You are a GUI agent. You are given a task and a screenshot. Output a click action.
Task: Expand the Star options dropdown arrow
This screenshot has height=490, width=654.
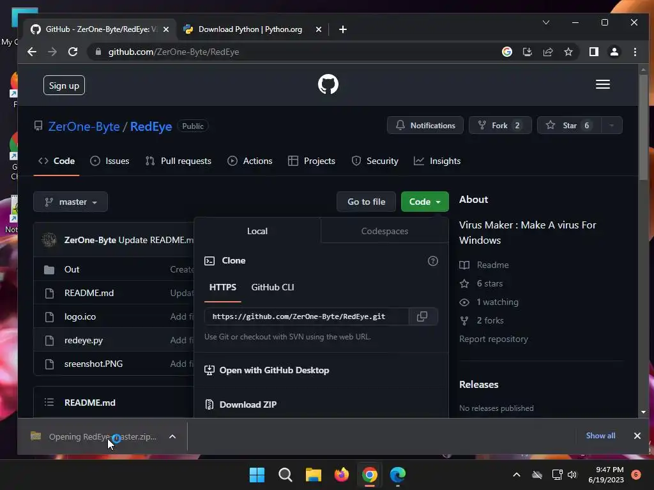tap(611, 126)
